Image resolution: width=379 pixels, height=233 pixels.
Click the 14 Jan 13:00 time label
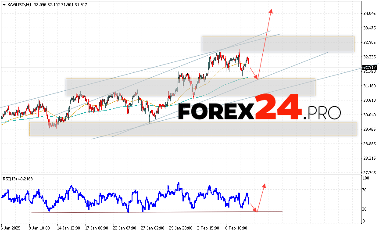point(68,228)
